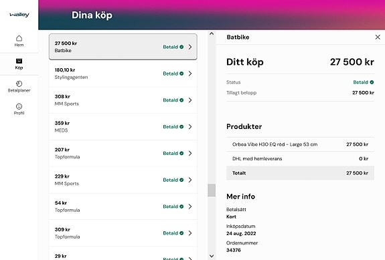Select the 180,10 kr Stylingagenten purchase
This screenshot has width=385, height=260.
tap(123, 74)
